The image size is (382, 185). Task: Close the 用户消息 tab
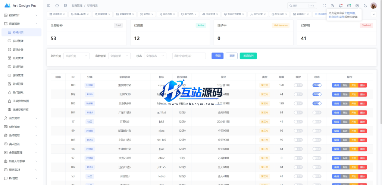pos(195,14)
